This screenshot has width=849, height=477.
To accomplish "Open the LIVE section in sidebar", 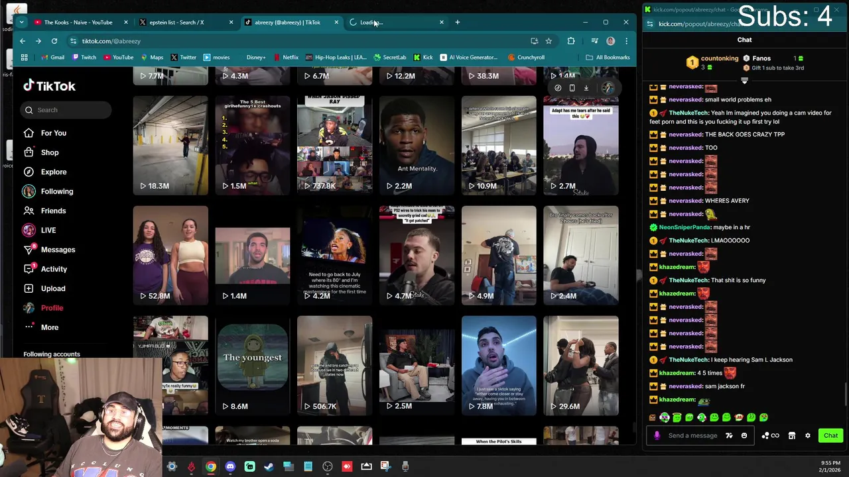I will pos(40,230).
